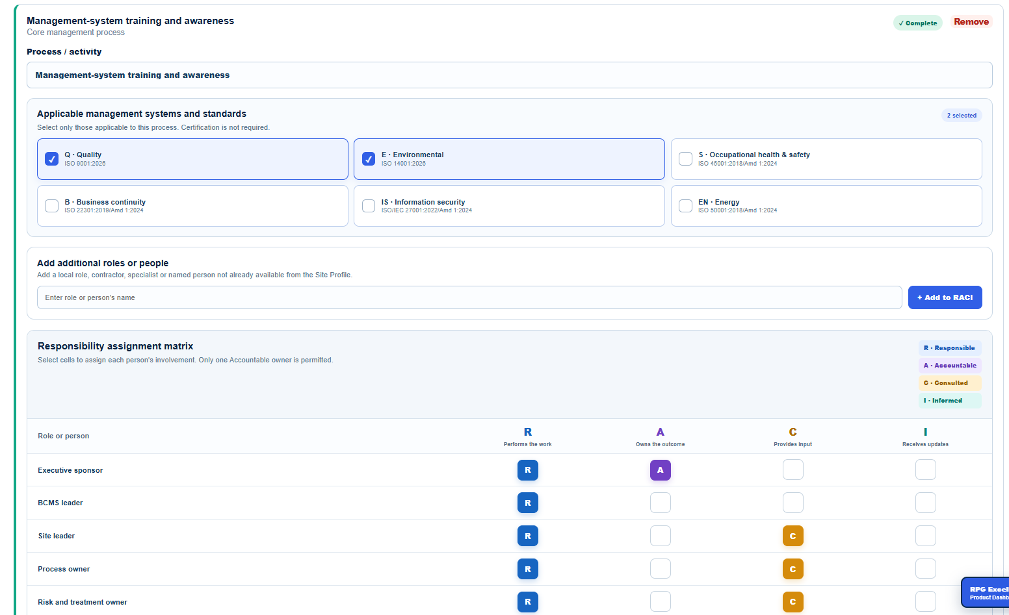Screen dimensions: 1009x615
Task: Click the A · Accountable legend chip
Action: point(950,366)
